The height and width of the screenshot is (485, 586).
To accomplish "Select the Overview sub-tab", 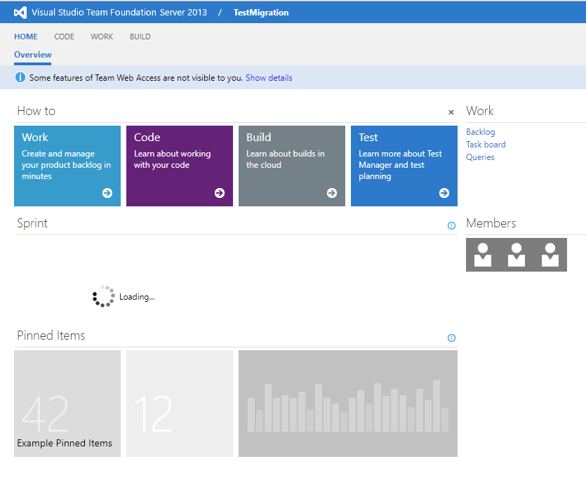I will pos(33,55).
